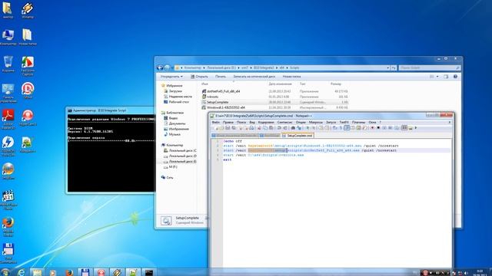Select Документы library in Explorer
Image resolution: width=492 pixels, height=276 pixels.
click(x=177, y=123)
